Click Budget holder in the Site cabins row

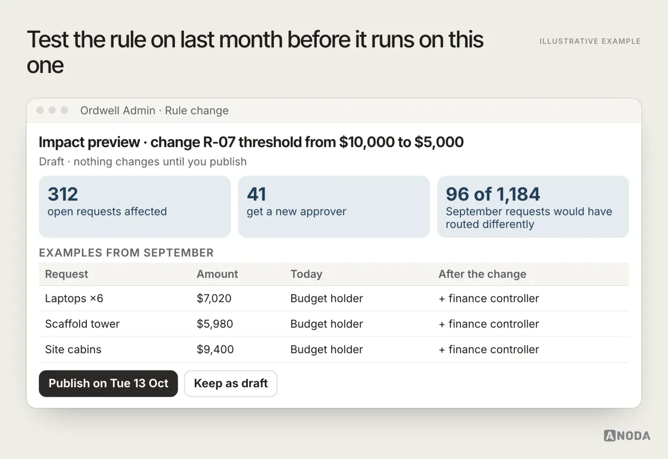pyautogui.click(x=327, y=350)
